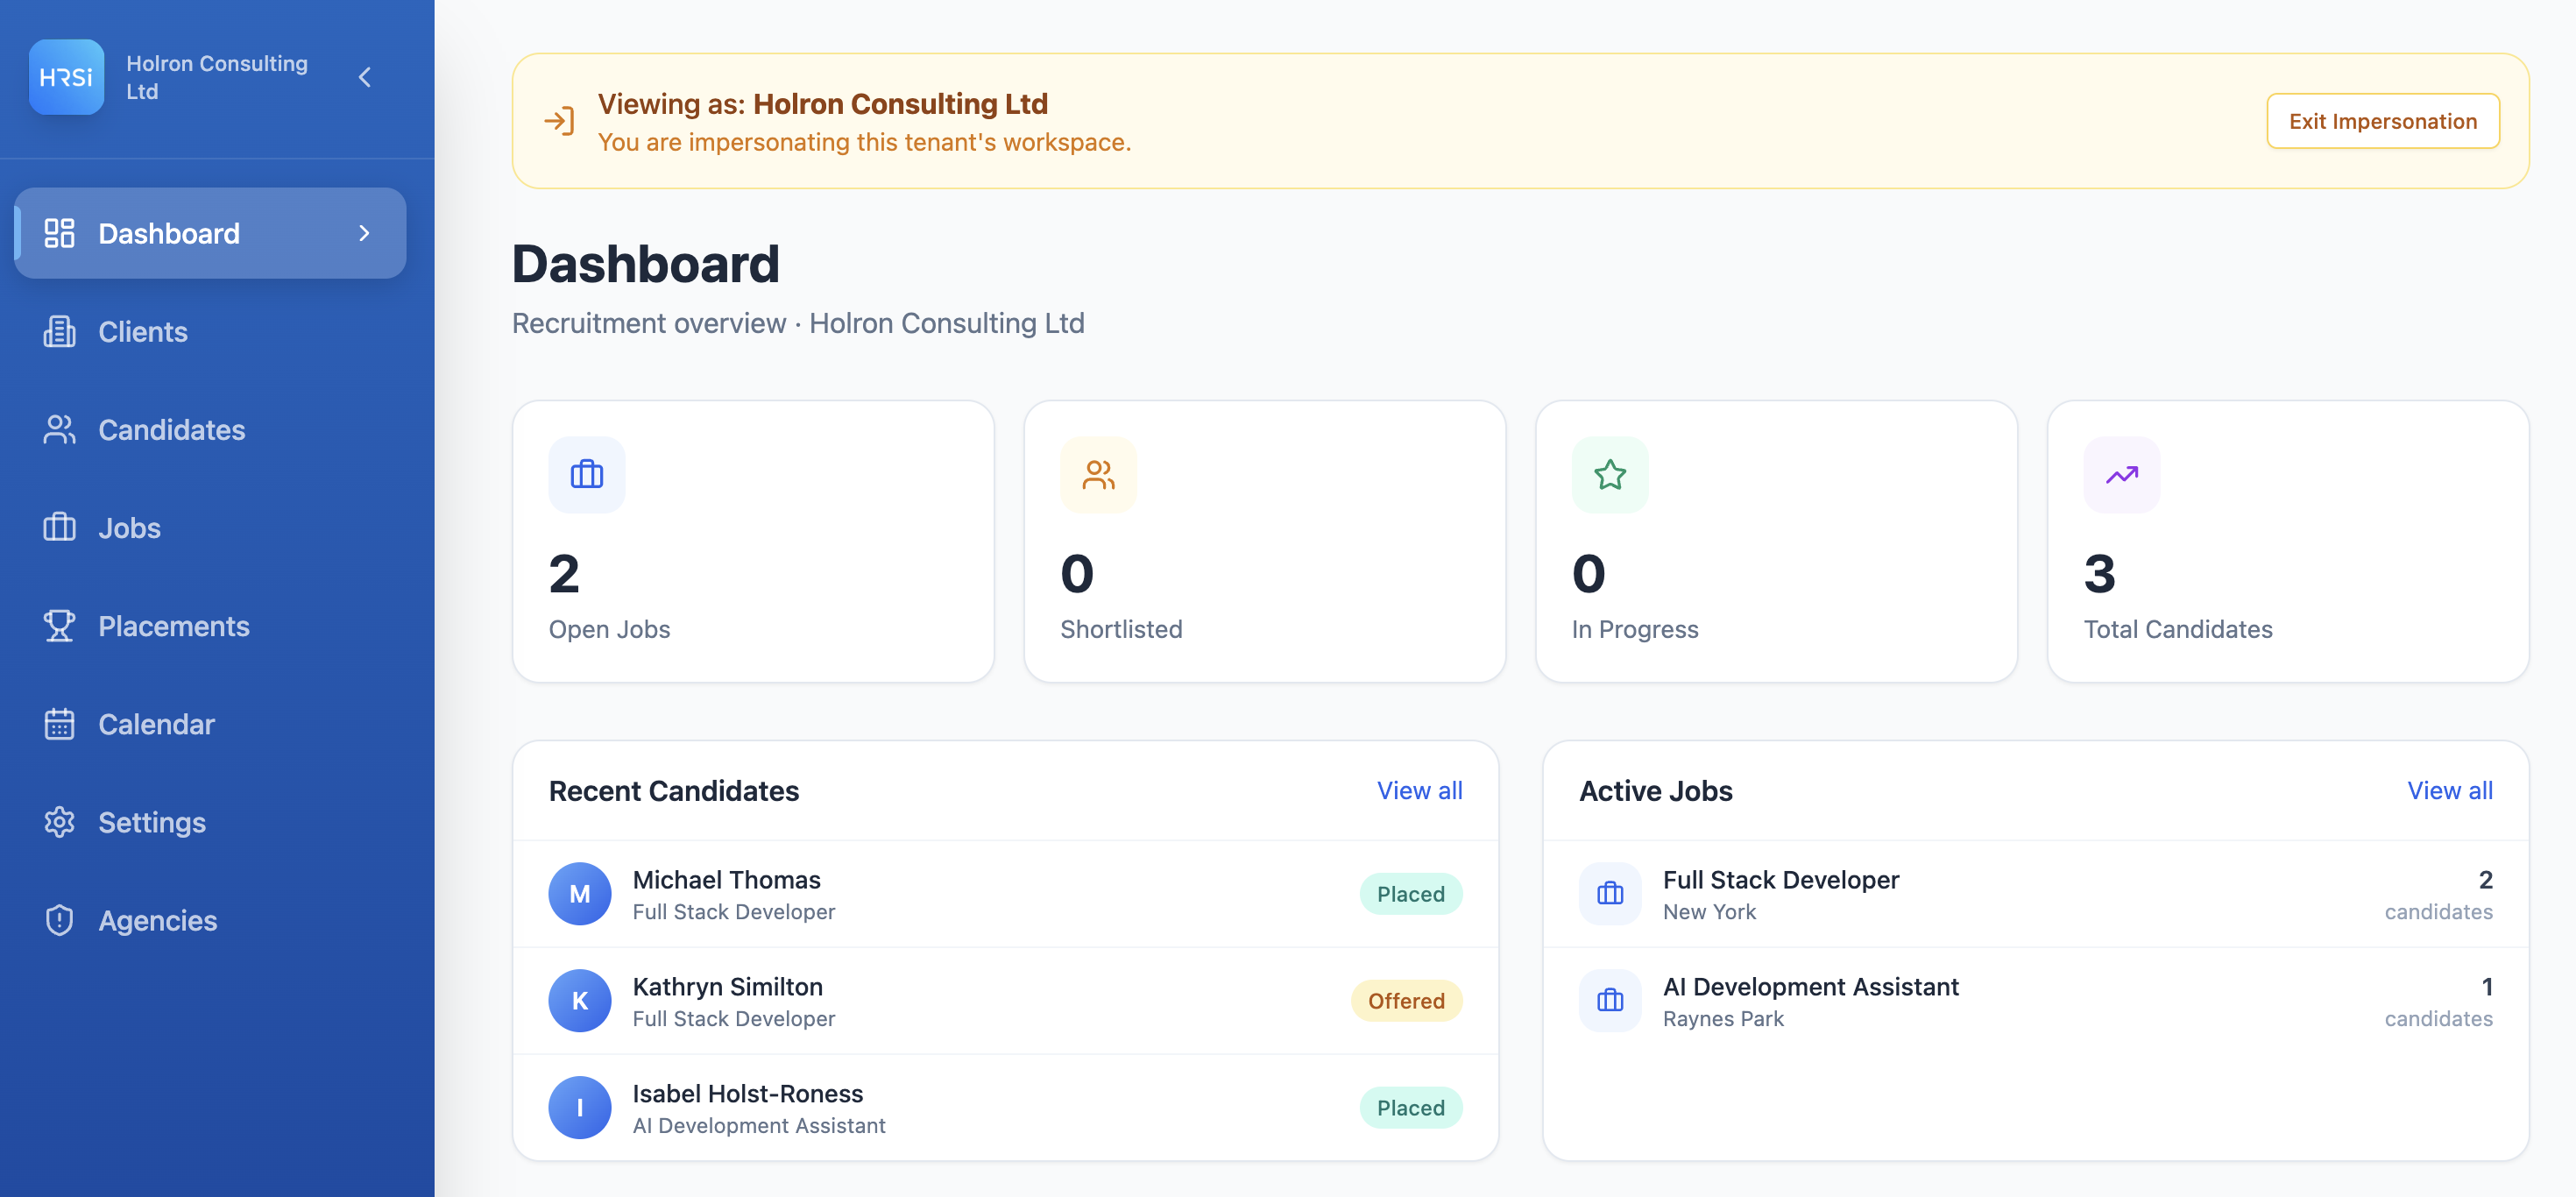2576x1197 pixels.
Task: Click the HRSi logo icon
Action: (66, 77)
